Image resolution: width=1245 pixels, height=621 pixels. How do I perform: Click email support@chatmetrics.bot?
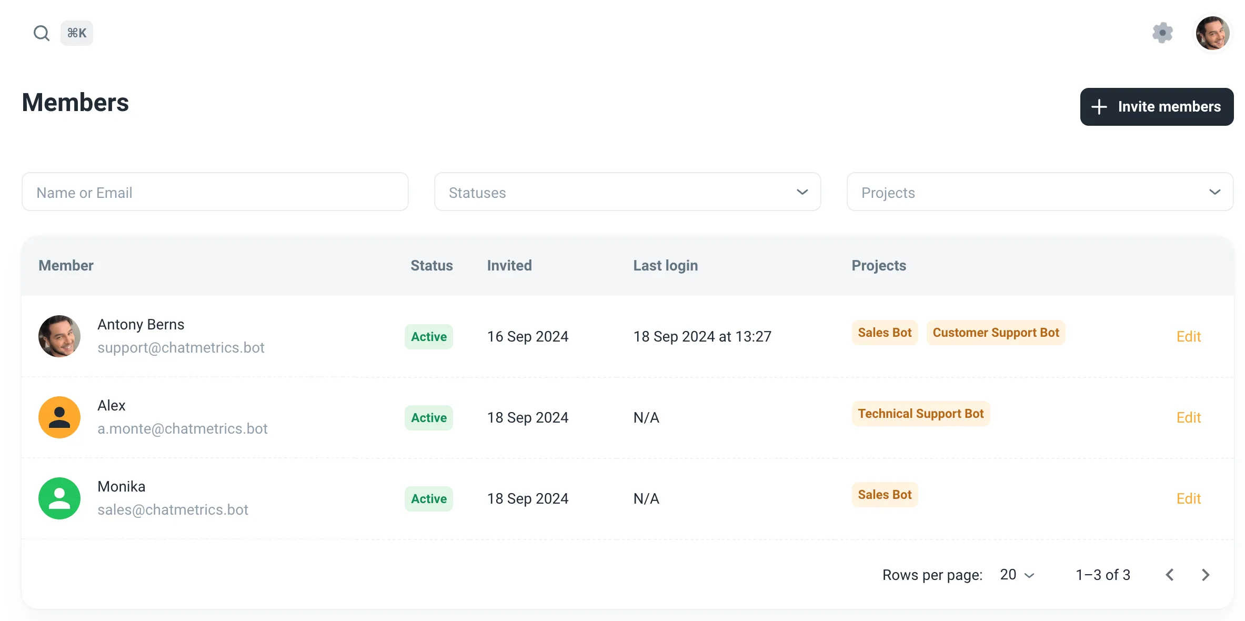[180, 347]
